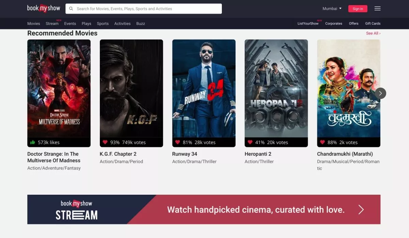This screenshot has height=238, width=409.
Task: Open the hamburger menu icon
Action: 377,9
